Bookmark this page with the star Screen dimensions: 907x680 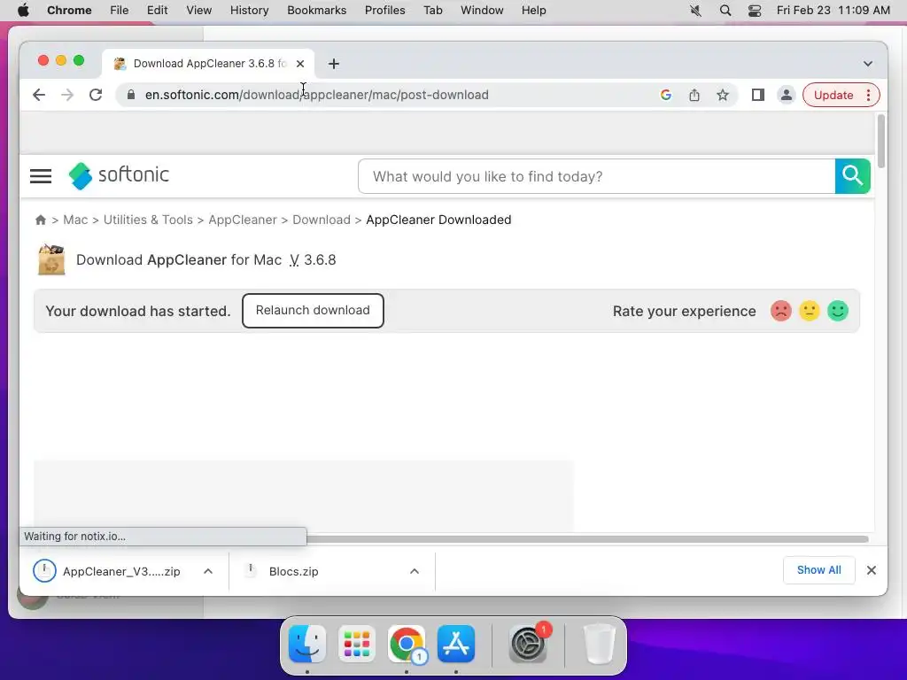click(723, 95)
